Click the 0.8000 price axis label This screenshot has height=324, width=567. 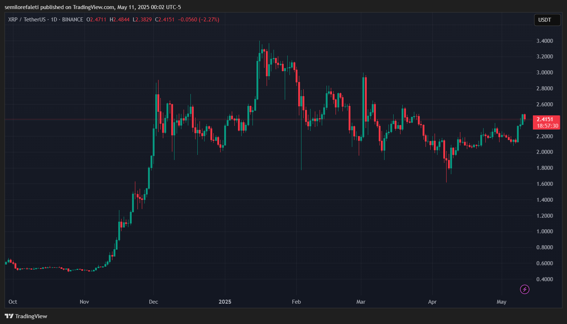545,247
